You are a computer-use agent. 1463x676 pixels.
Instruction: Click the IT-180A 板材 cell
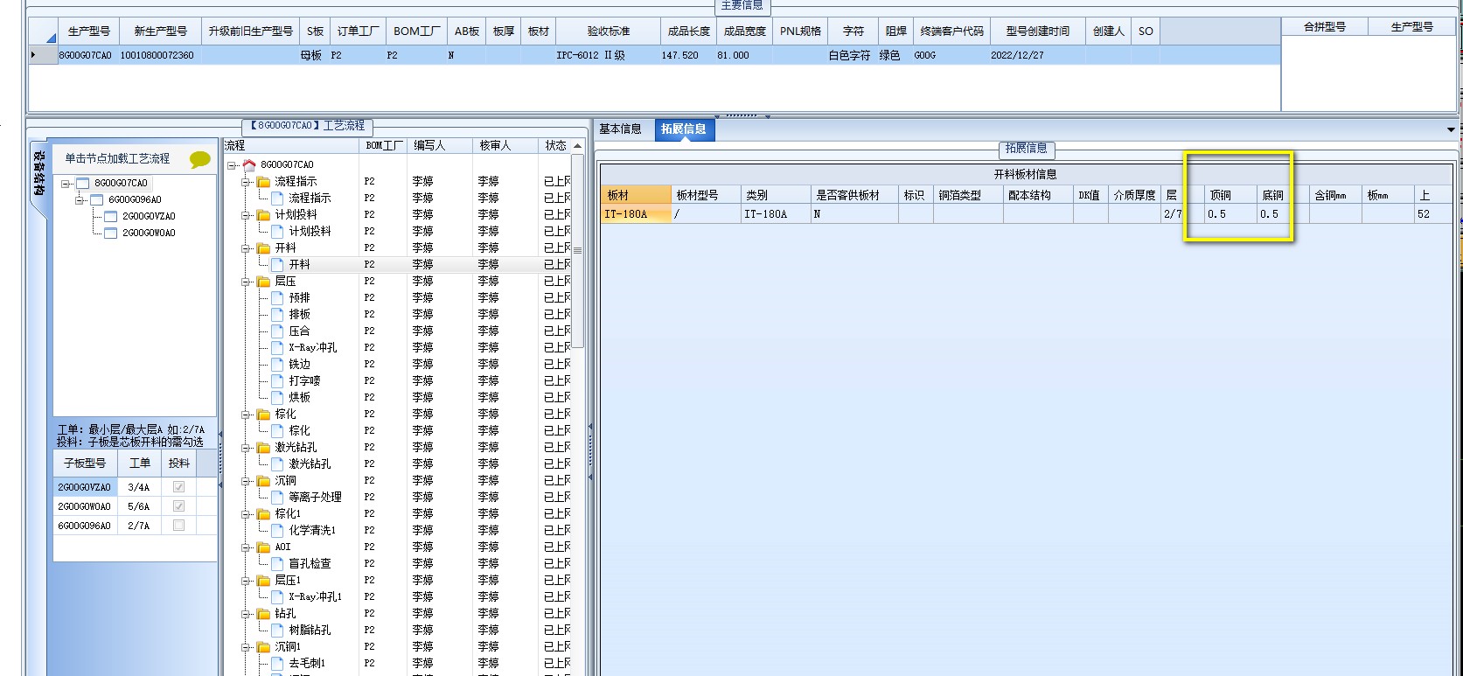(x=636, y=213)
